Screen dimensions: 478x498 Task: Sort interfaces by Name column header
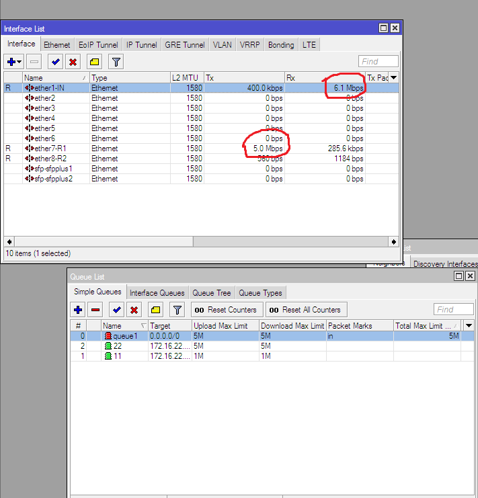[56, 78]
